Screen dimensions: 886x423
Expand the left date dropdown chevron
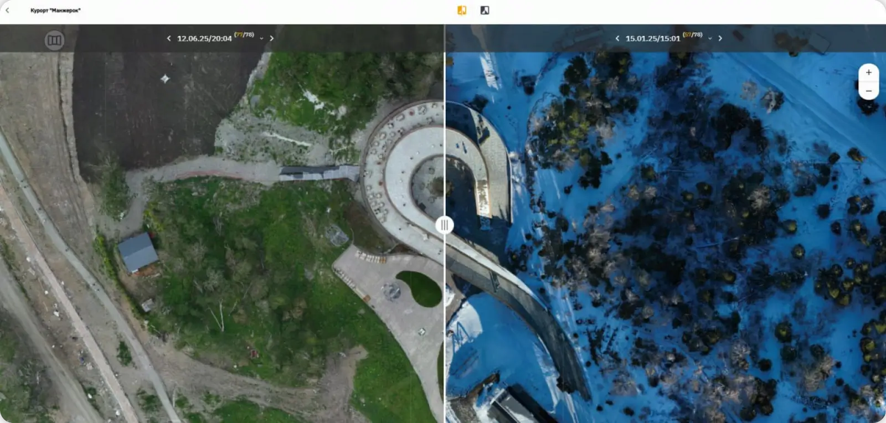261,39
